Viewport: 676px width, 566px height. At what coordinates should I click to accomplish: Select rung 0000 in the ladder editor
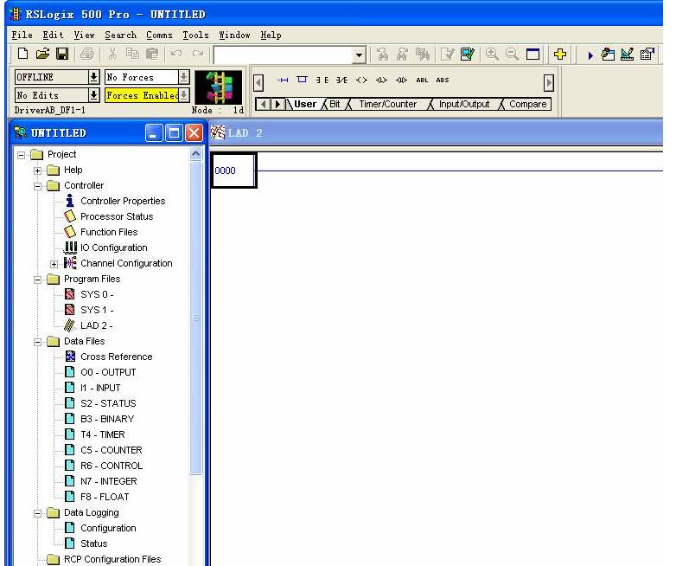point(233,170)
